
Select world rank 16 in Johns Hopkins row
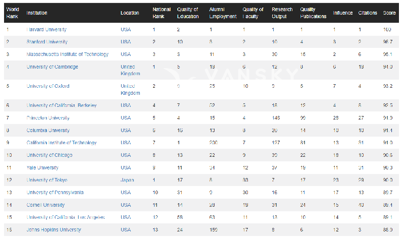(x=9, y=230)
